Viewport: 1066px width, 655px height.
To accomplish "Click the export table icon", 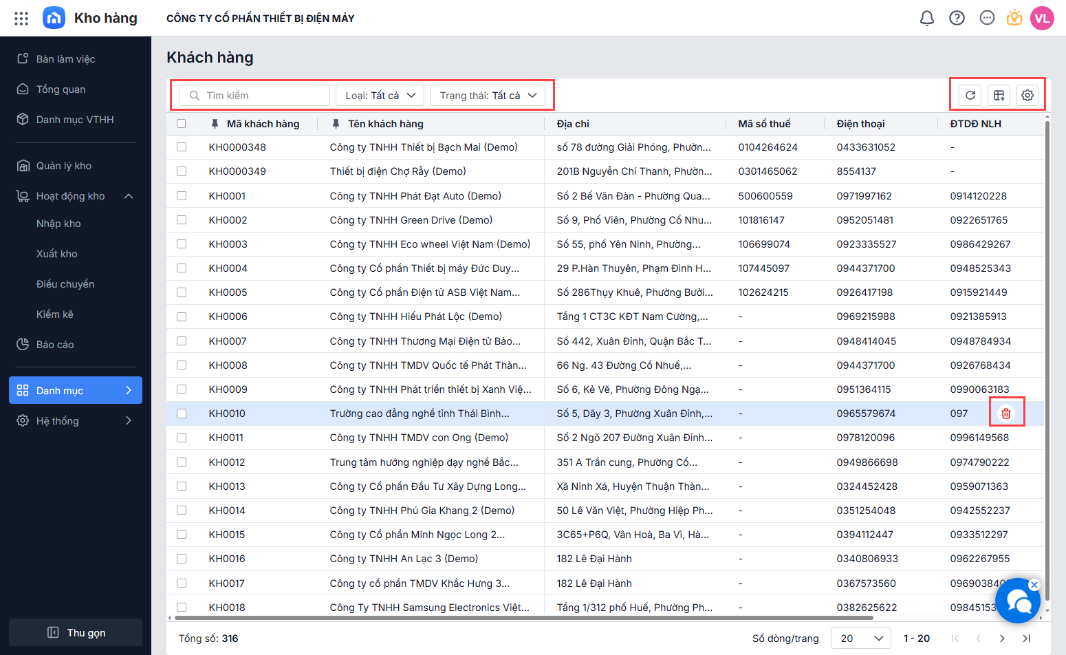I will point(999,96).
